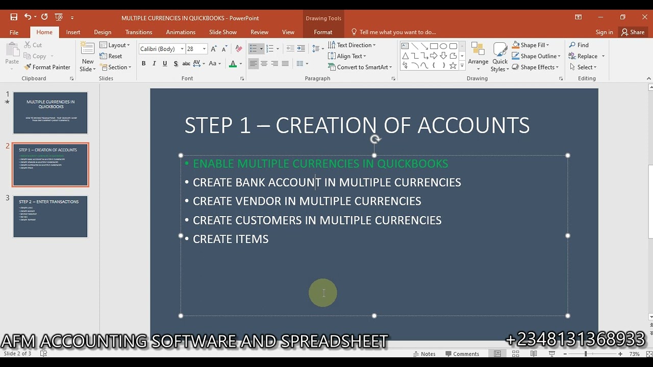
Task: Increase font size with the larger A icon
Action: 214,49
